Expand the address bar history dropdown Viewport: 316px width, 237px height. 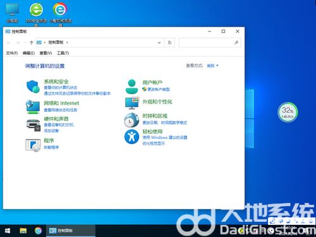(159, 42)
